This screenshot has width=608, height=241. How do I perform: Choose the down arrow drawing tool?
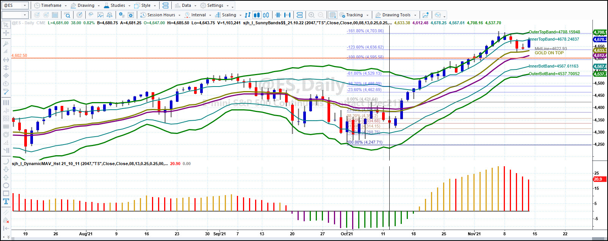(x=6, y=169)
